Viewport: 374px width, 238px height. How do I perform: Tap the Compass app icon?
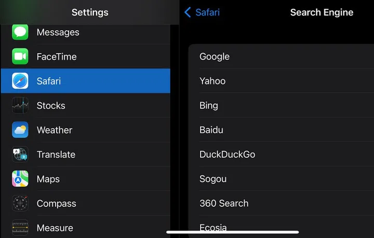tap(20, 203)
